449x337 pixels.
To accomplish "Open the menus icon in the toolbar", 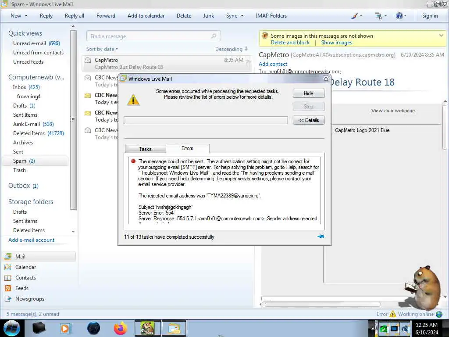I will click(x=378, y=16).
